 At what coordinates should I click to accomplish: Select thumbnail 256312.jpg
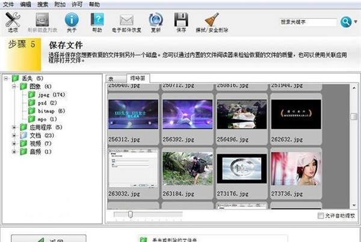133,114
